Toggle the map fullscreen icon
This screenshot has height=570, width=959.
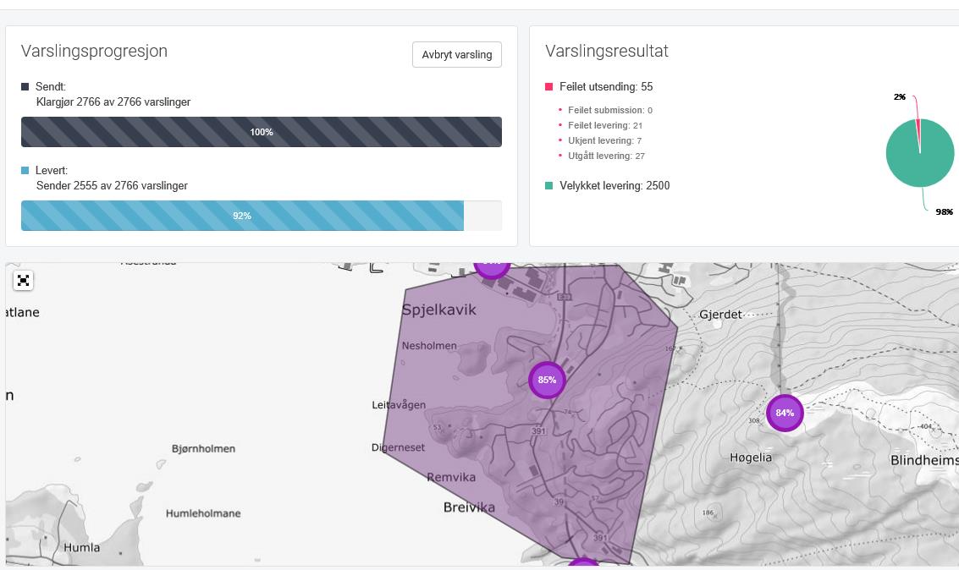pos(23,281)
